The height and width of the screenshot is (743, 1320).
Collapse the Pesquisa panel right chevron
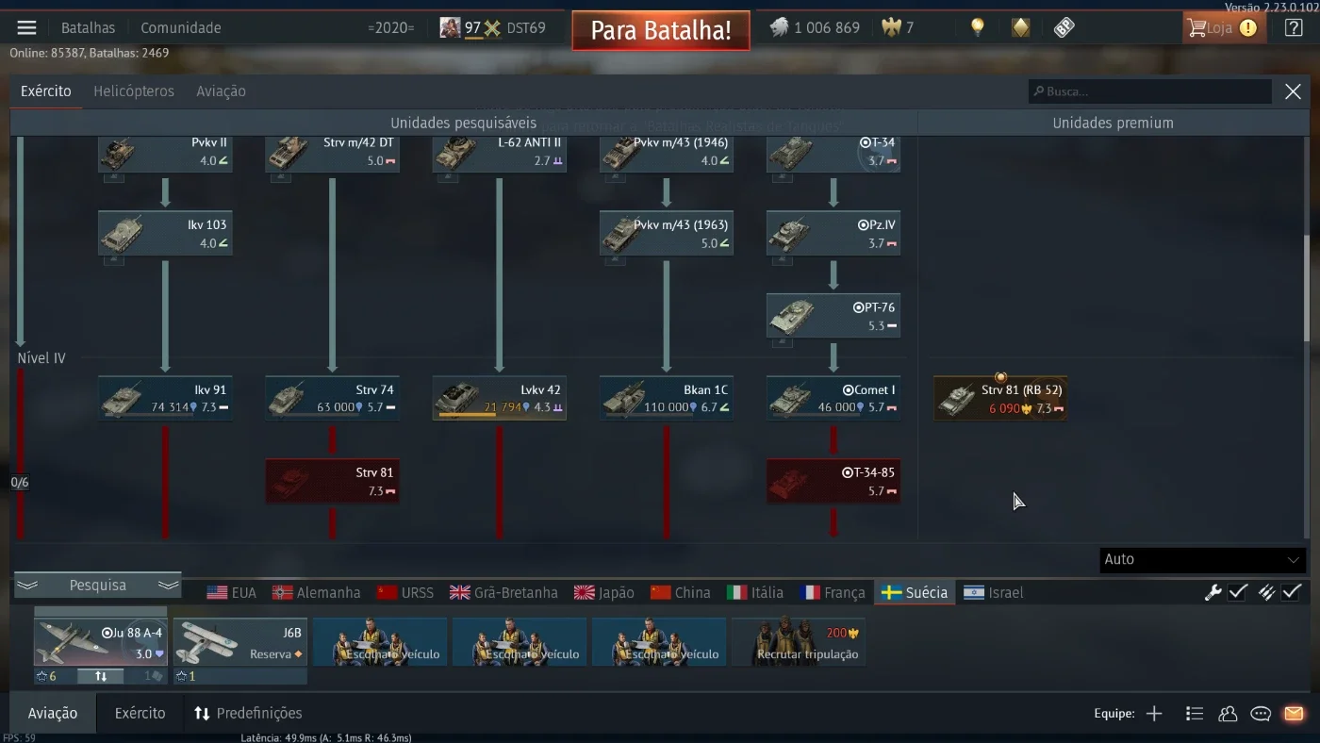[x=169, y=586]
